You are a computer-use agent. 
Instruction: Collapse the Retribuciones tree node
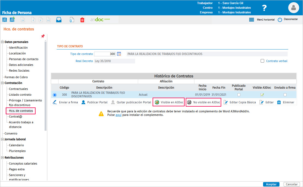pos(2,158)
